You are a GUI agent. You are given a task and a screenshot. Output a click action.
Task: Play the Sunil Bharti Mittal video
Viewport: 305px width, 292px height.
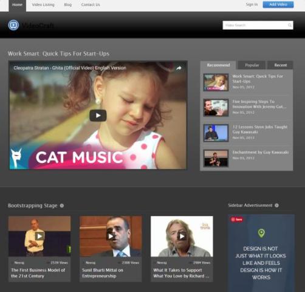pos(111,236)
